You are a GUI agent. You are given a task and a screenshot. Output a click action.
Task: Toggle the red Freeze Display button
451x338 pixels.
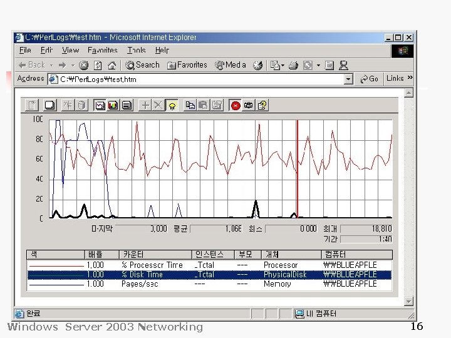(x=236, y=105)
